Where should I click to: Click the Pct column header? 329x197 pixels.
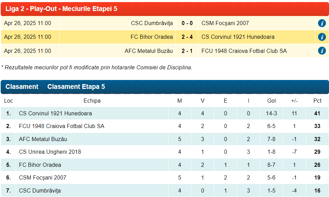pyautogui.click(x=317, y=101)
